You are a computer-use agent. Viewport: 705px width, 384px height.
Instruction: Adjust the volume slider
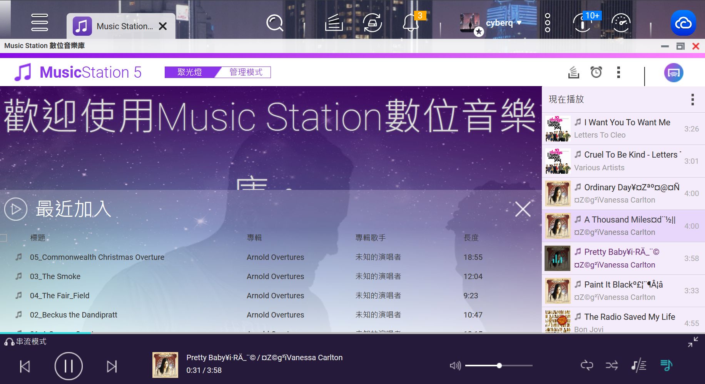click(x=499, y=366)
